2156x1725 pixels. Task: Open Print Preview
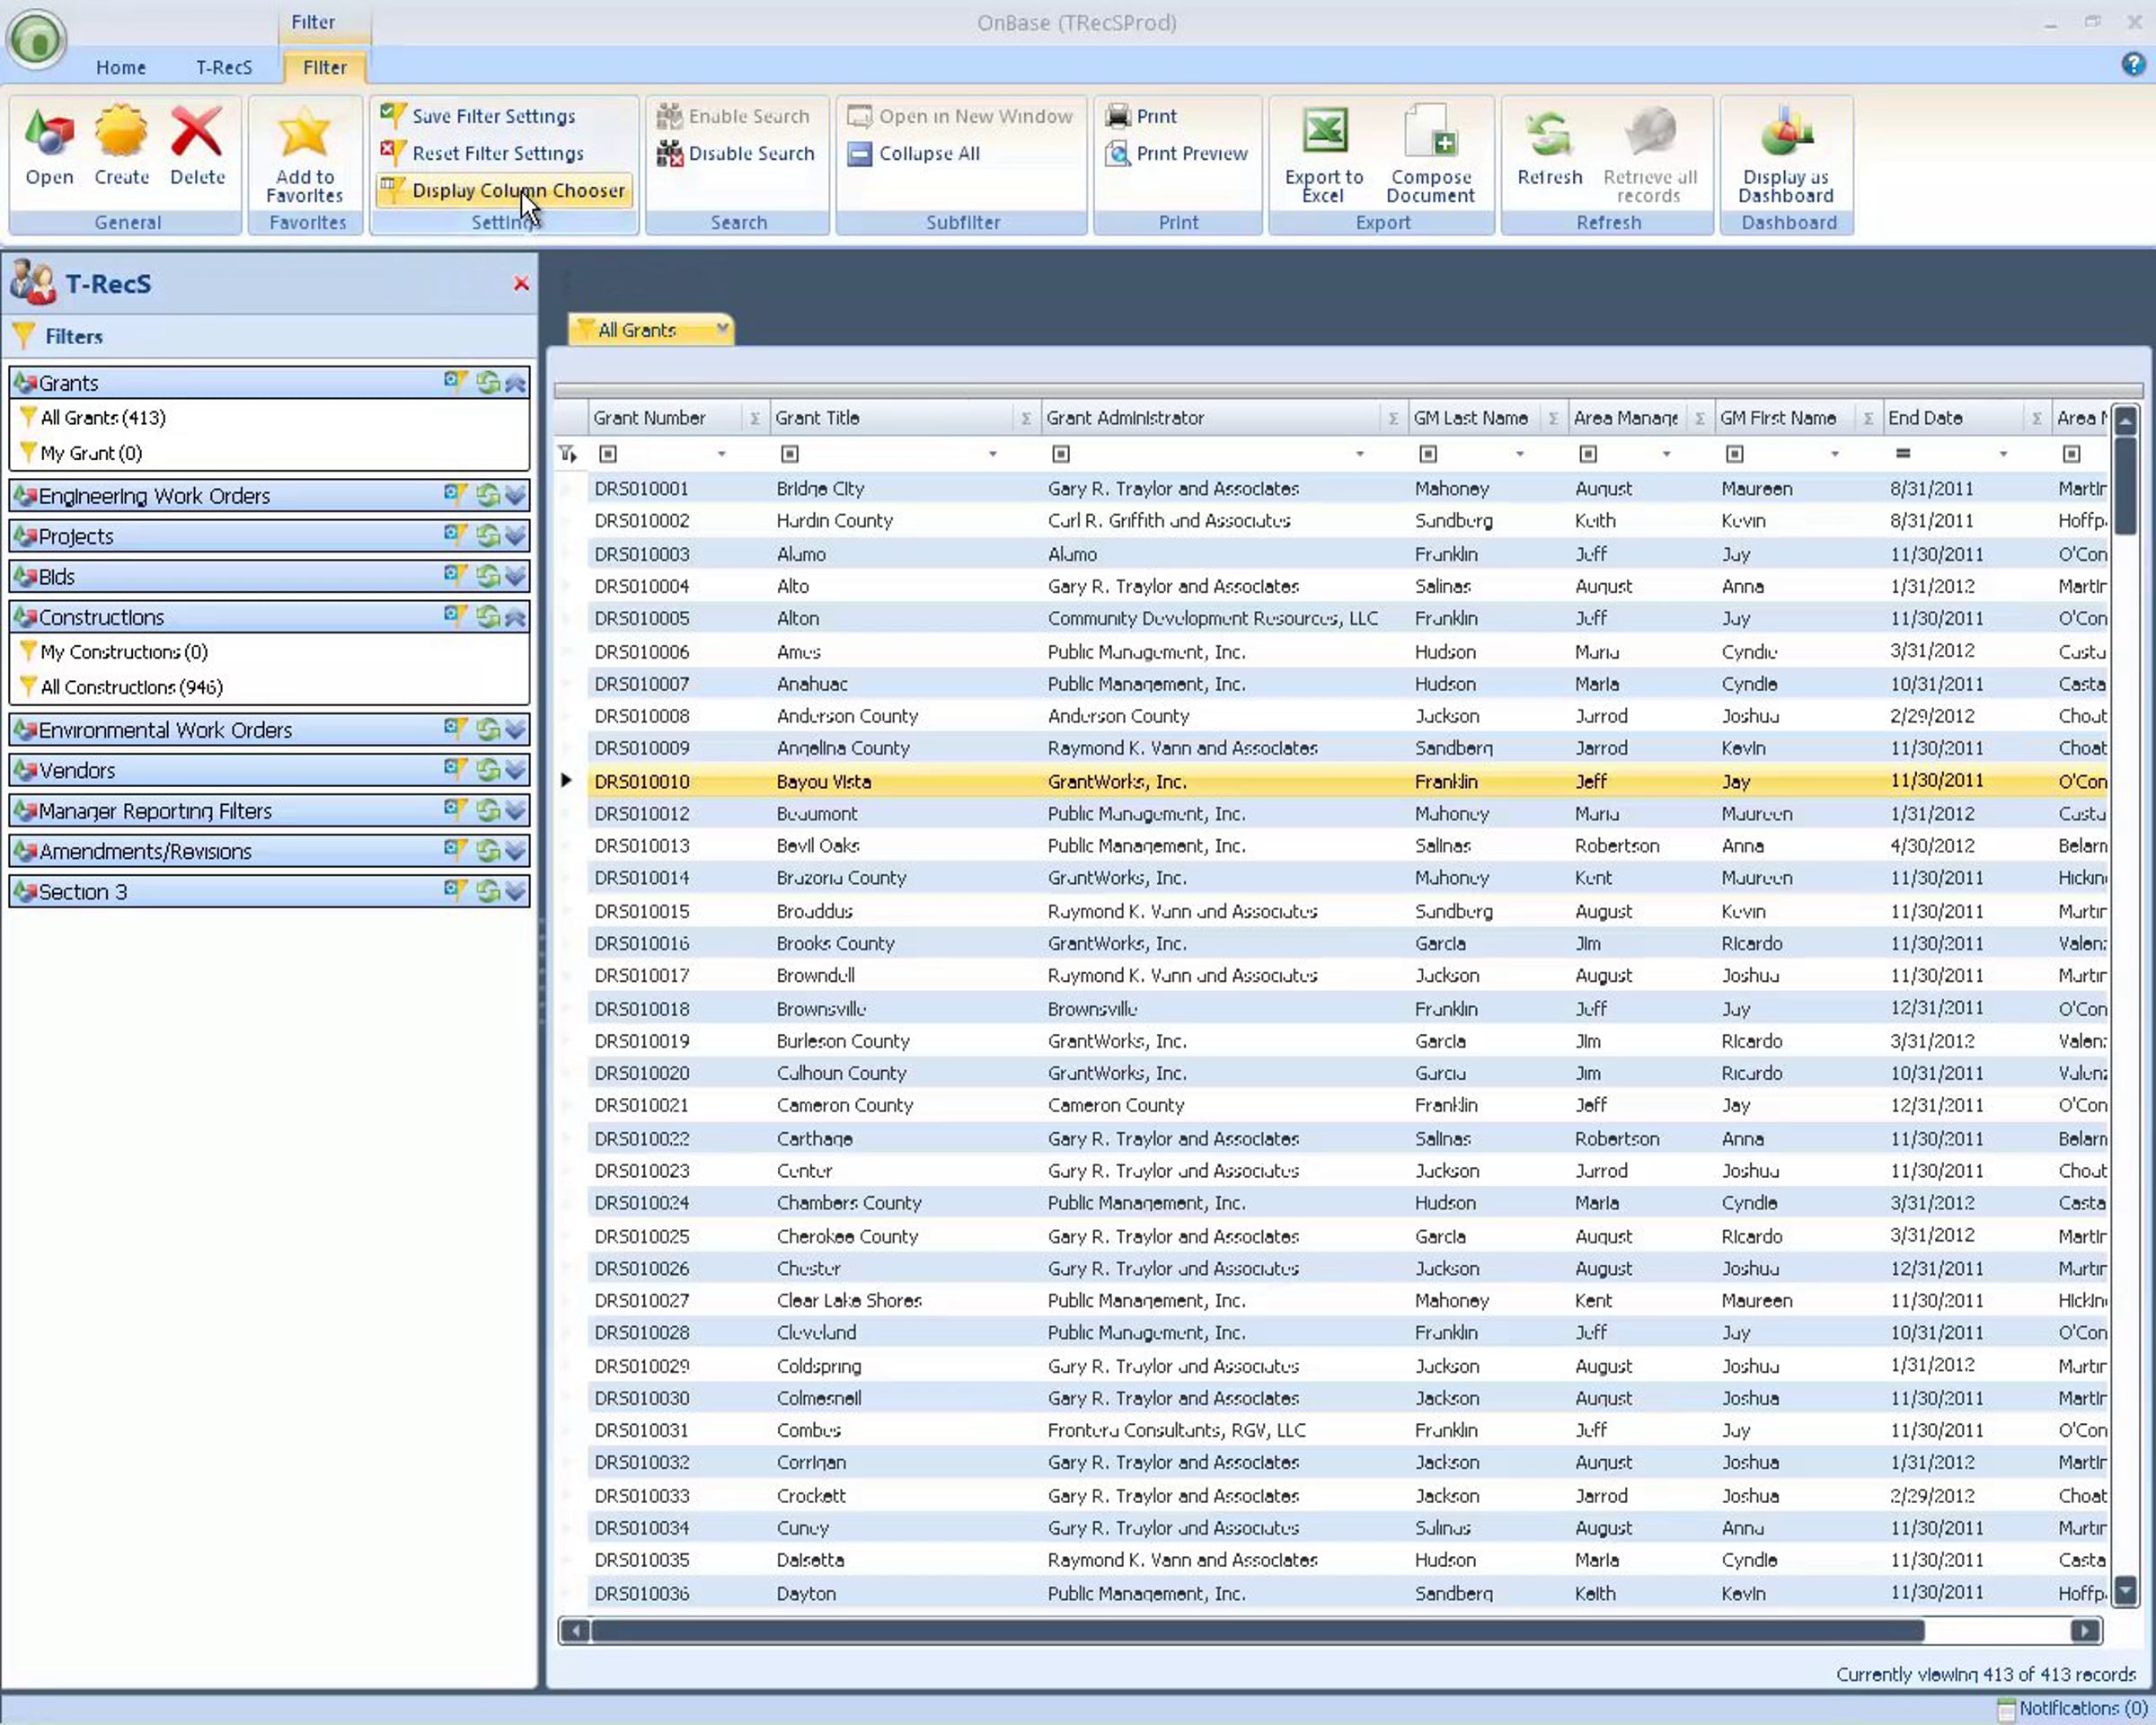tap(1176, 153)
